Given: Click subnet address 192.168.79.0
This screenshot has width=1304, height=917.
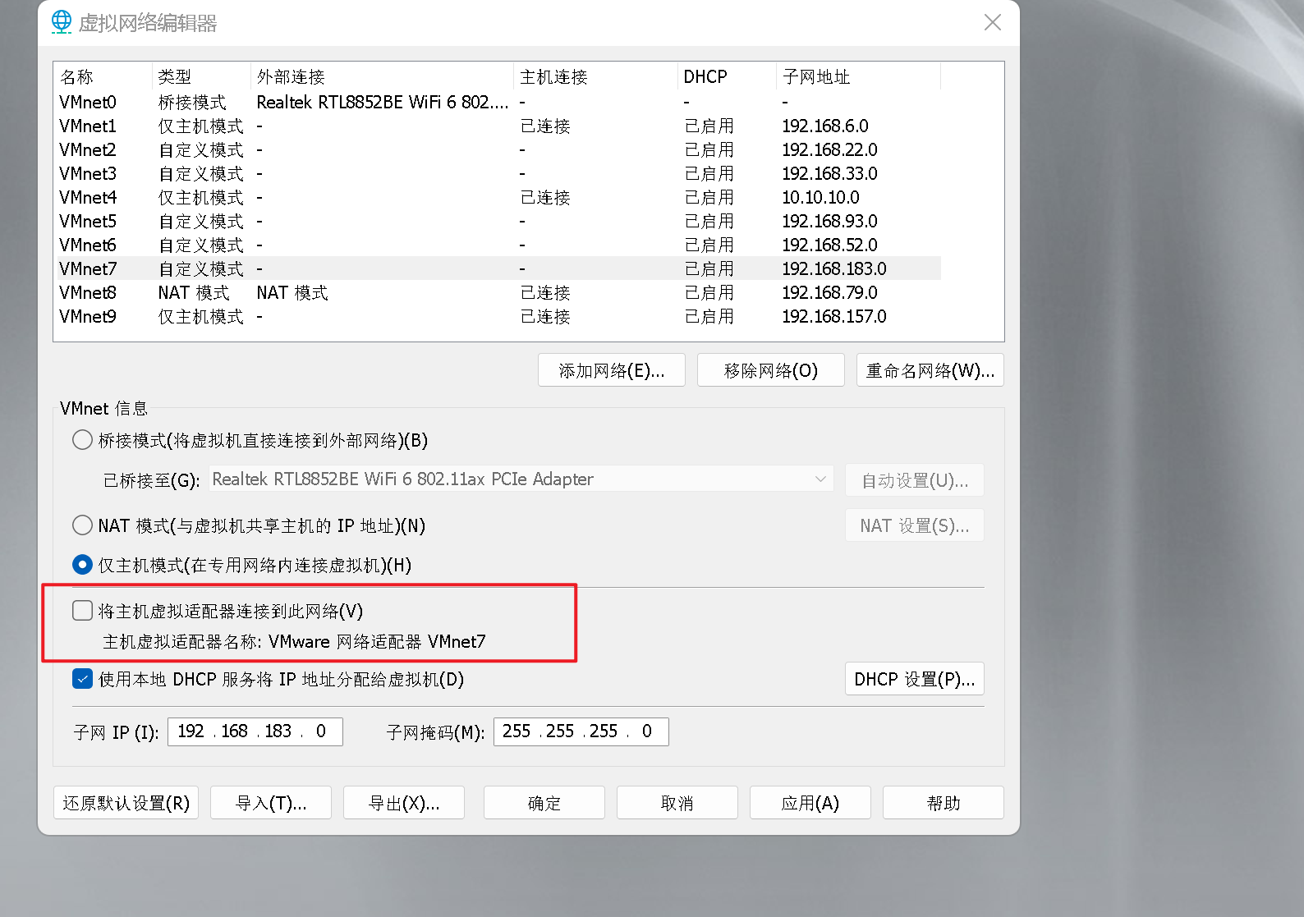Looking at the screenshot, I should point(829,292).
